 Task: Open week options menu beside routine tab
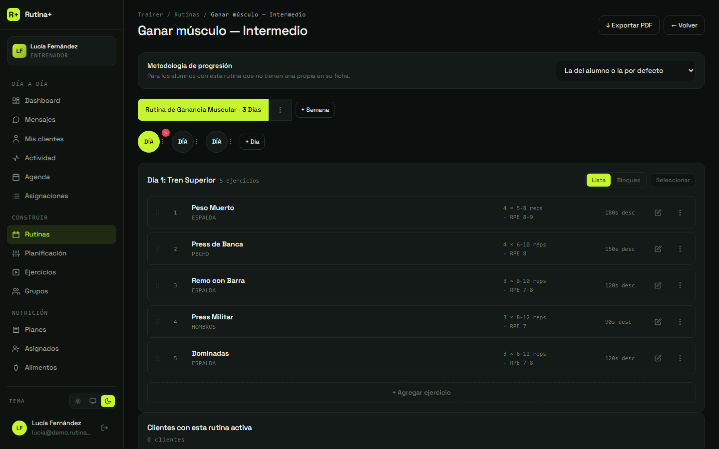[x=280, y=110]
